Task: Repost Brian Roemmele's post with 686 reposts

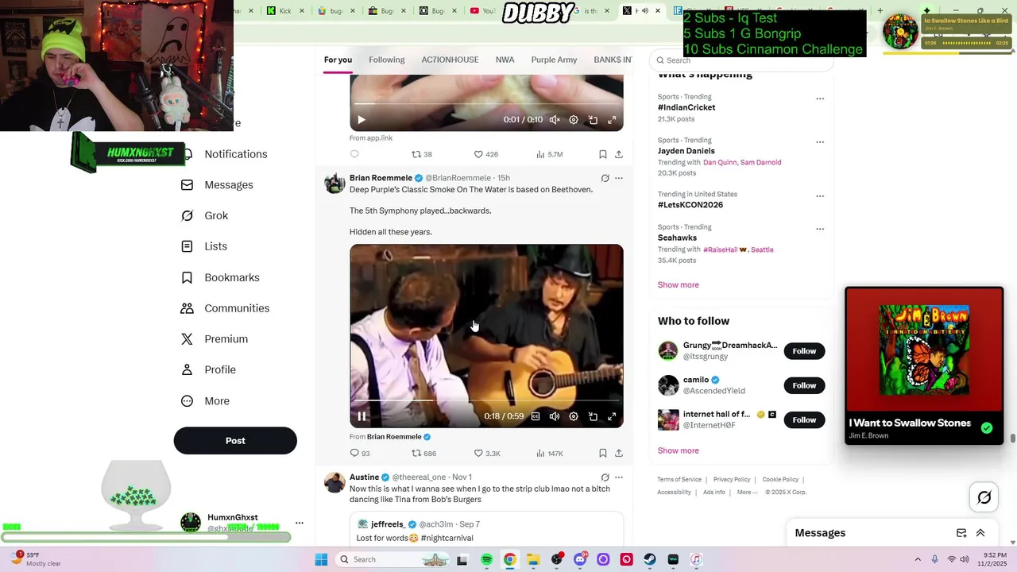Action: (423, 454)
